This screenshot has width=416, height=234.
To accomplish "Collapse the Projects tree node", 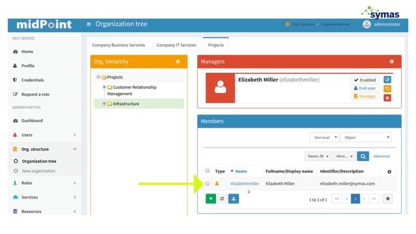I will click(x=98, y=77).
